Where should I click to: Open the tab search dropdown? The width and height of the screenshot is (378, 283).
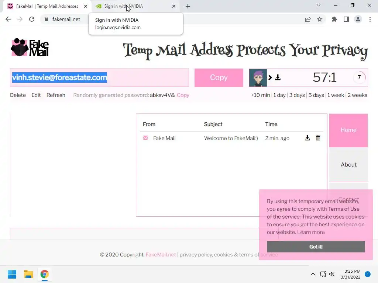(319, 5)
